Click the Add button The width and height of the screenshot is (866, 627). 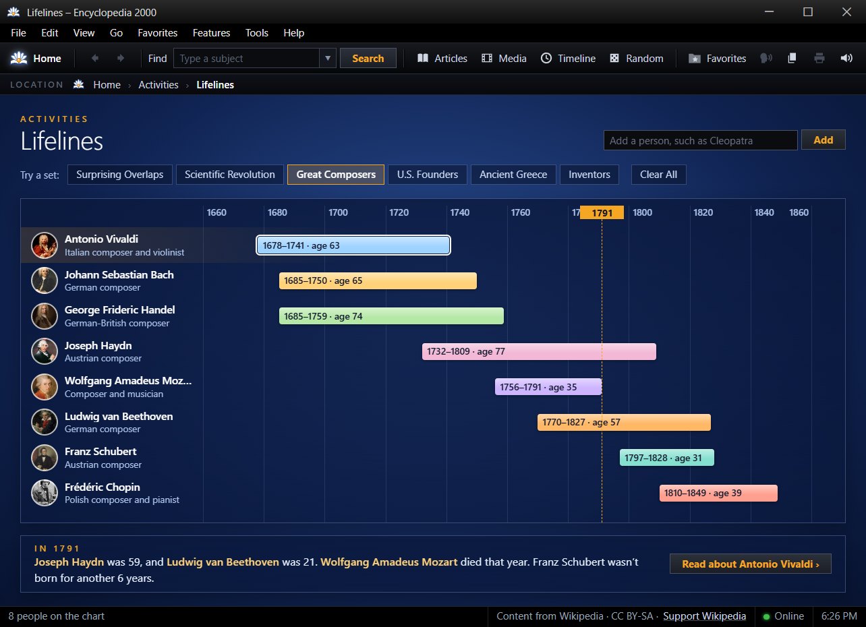pyautogui.click(x=824, y=140)
